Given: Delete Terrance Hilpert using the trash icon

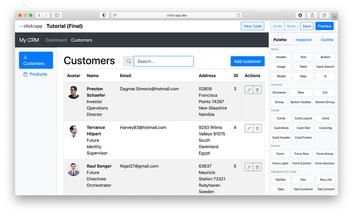Looking at the screenshot, I should [257, 128].
